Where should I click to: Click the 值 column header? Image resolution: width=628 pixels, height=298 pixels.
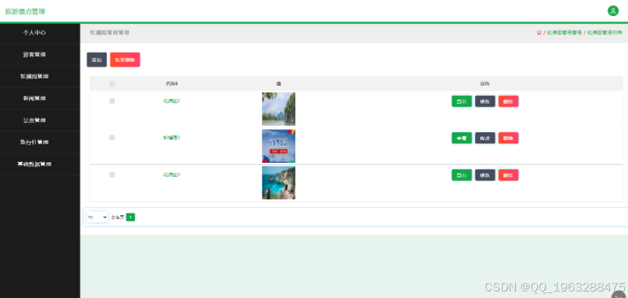point(278,84)
